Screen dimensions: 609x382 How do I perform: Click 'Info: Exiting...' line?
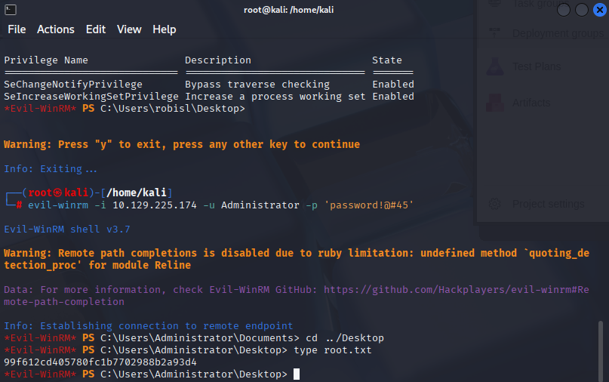[51, 169]
